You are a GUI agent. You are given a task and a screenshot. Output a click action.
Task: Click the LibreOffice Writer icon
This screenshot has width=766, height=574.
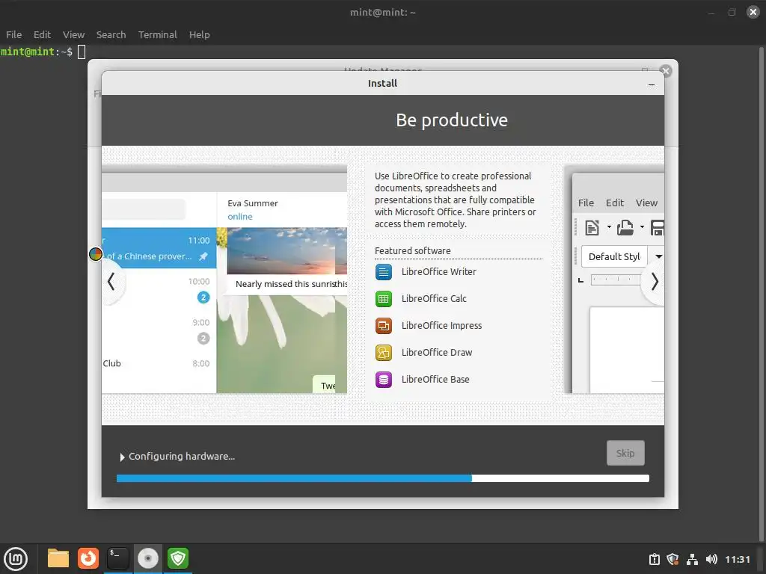point(384,272)
